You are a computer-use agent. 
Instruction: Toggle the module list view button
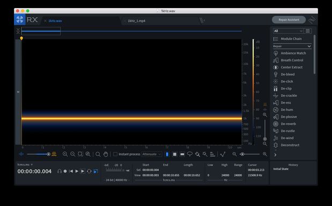tap(308, 31)
